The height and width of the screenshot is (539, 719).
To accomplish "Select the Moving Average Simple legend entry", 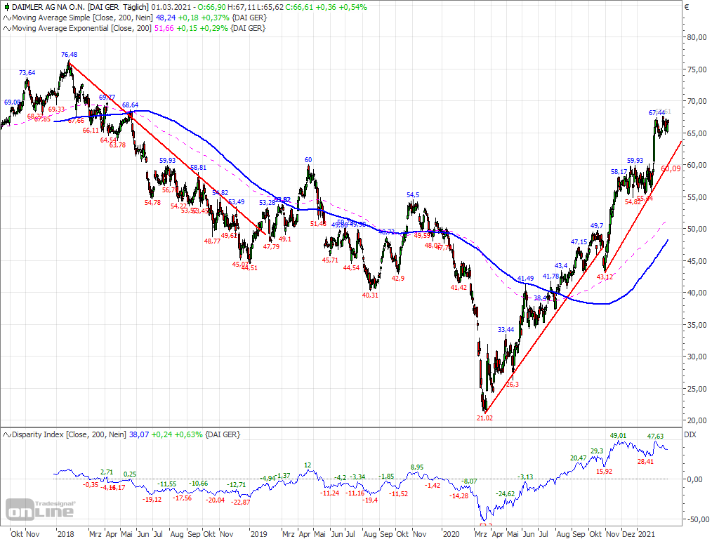I will pyautogui.click(x=83, y=18).
